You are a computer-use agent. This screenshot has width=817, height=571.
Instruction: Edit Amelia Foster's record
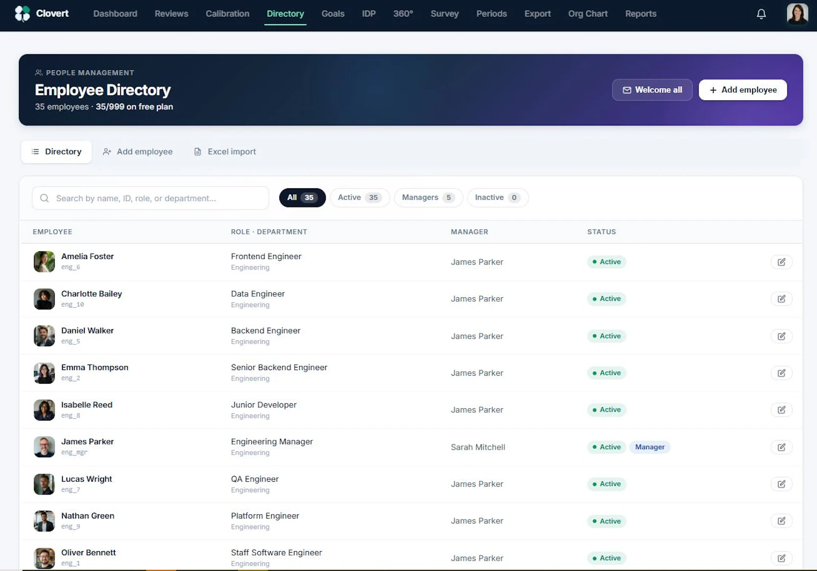click(x=781, y=262)
